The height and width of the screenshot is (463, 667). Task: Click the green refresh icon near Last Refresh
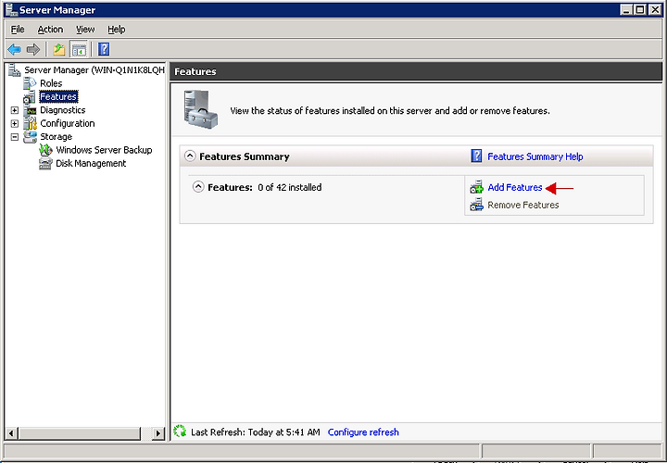point(180,432)
